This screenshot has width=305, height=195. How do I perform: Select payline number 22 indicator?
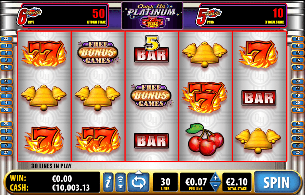[x=6, y=39]
